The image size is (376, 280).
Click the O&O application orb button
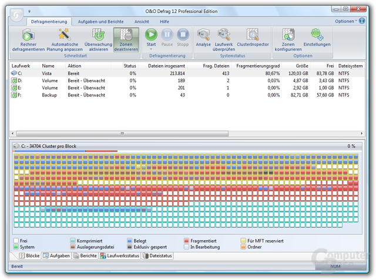pyautogui.click(x=16, y=15)
